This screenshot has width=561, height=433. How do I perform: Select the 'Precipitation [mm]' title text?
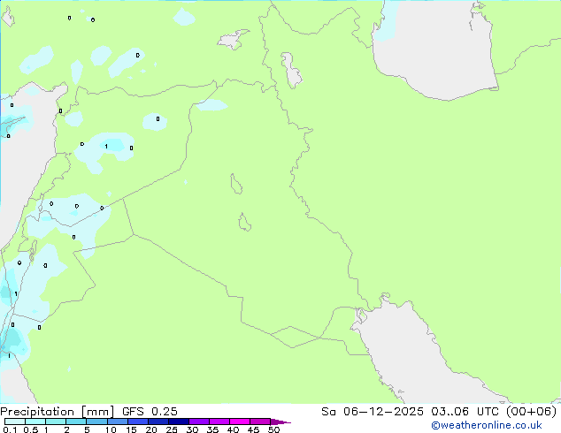(58, 412)
